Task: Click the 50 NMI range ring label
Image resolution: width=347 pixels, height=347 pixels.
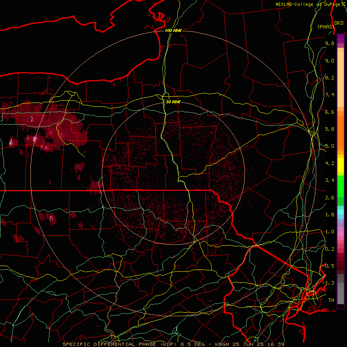Action: pyautogui.click(x=173, y=102)
